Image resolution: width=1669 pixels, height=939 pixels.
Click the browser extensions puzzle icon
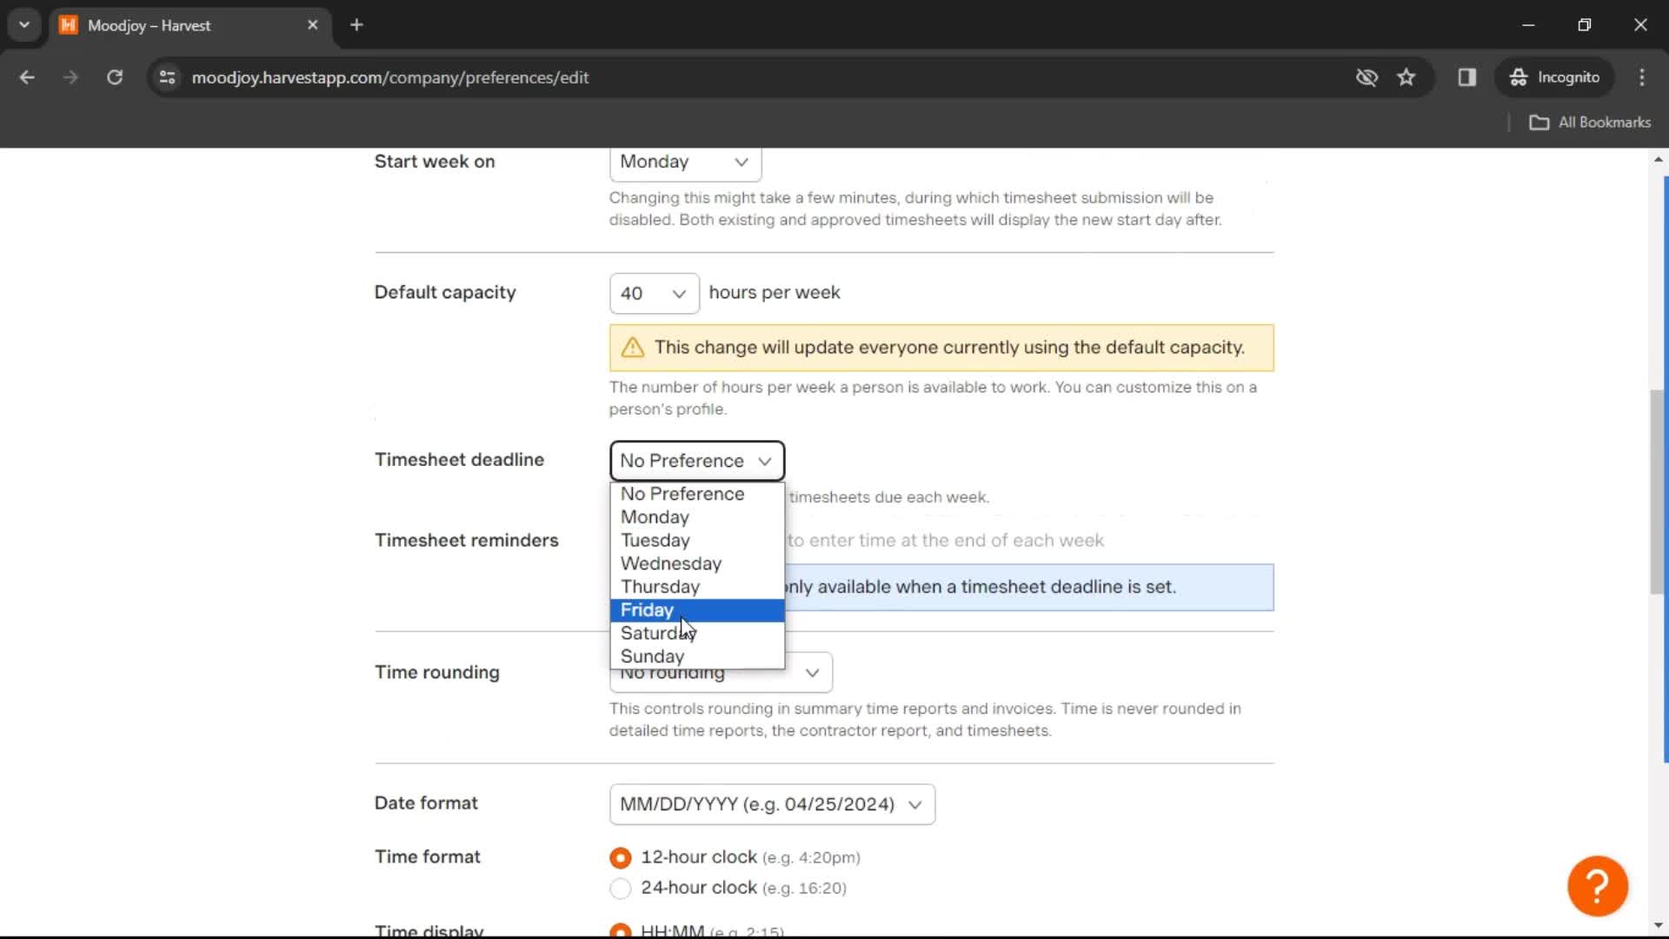pyautogui.click(x=1468, y=77)
